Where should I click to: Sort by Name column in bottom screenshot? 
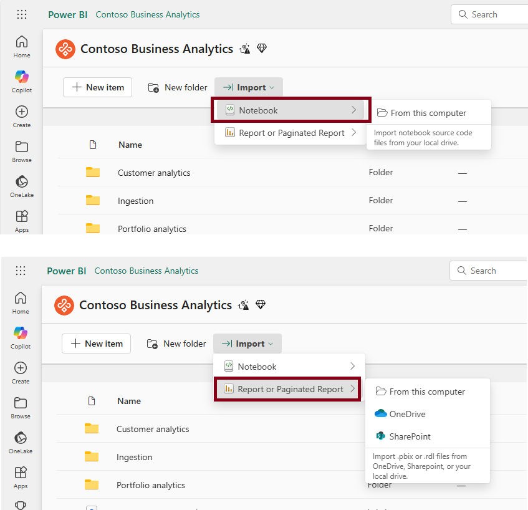[x=129, y=401]
